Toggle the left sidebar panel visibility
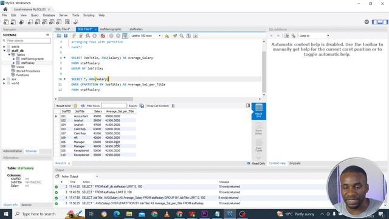Screen dimensions: 389x219 374,22
